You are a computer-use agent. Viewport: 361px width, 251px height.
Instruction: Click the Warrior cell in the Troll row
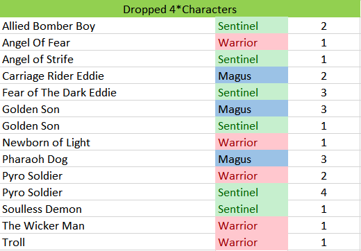(x=252, y=242)
